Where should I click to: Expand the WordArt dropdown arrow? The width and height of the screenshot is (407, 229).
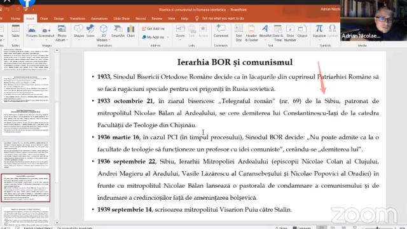[265, 40]
